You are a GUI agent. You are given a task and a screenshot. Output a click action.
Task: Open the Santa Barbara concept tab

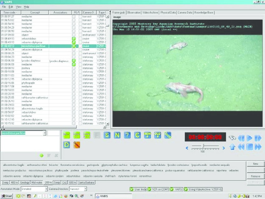86,182
